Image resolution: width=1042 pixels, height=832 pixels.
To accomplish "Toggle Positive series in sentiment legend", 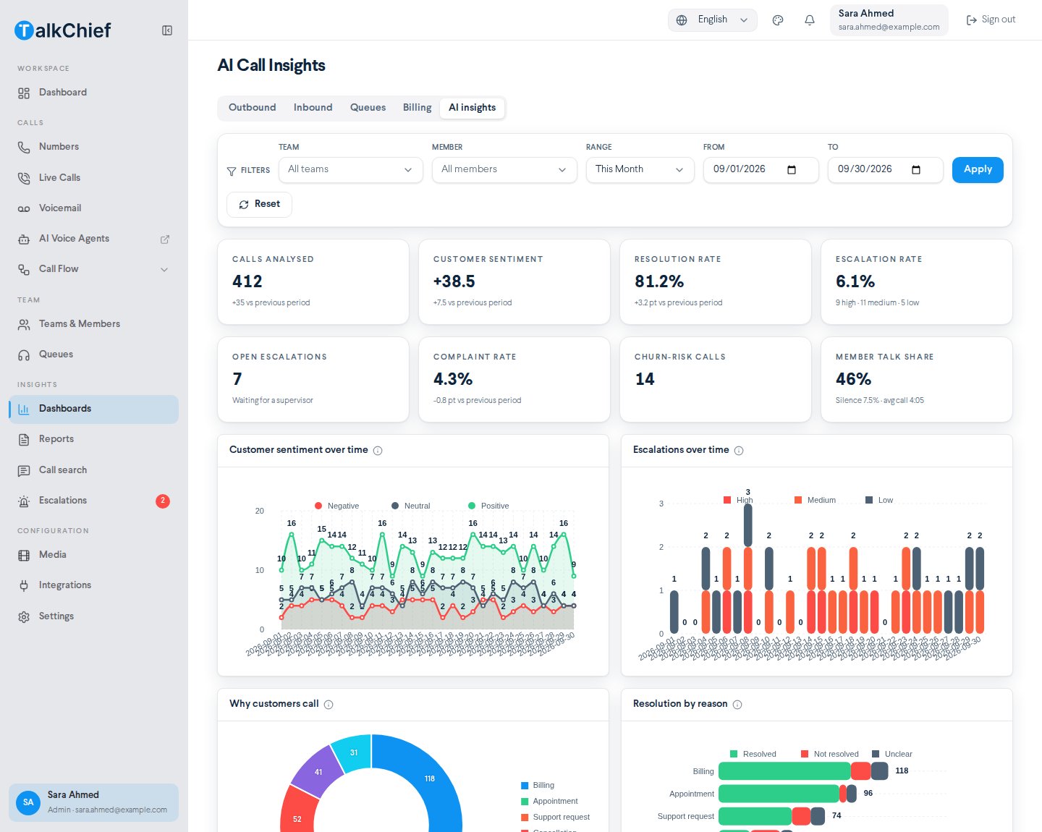I will (488, 506).
